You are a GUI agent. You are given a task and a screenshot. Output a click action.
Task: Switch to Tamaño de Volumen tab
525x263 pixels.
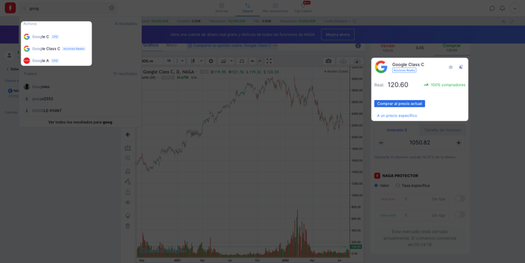point(442,130)
